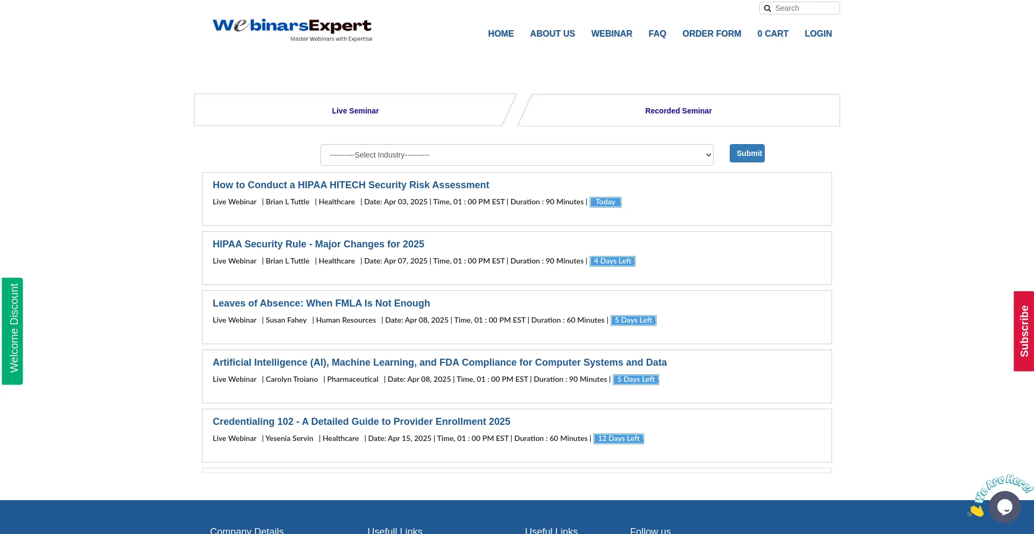Click speaker name Yesenia Servin
This screenshot has width=1034, height=534.
289,438
